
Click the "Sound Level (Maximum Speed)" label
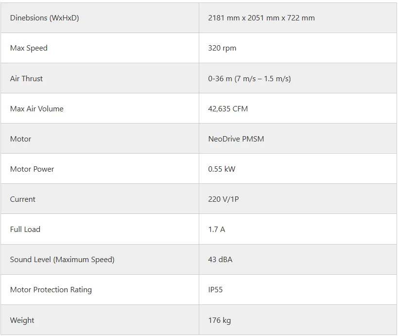[x=62, y=259]
